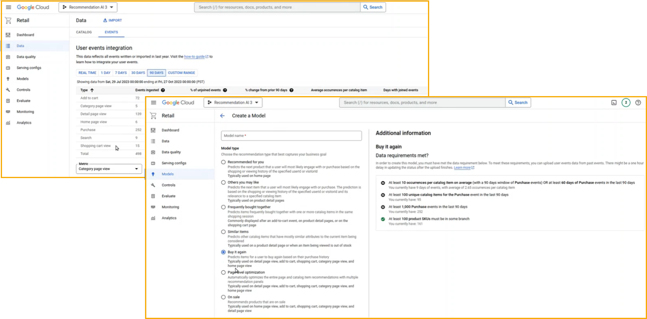
Task: Open the Recommendation AI 3 project selector in front window
Action: [x=233, y=103]
